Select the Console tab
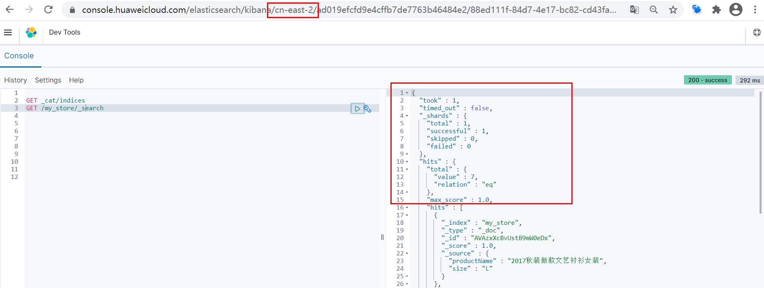The width and height of the screenshot is (764, 288). tap(19, 56)
